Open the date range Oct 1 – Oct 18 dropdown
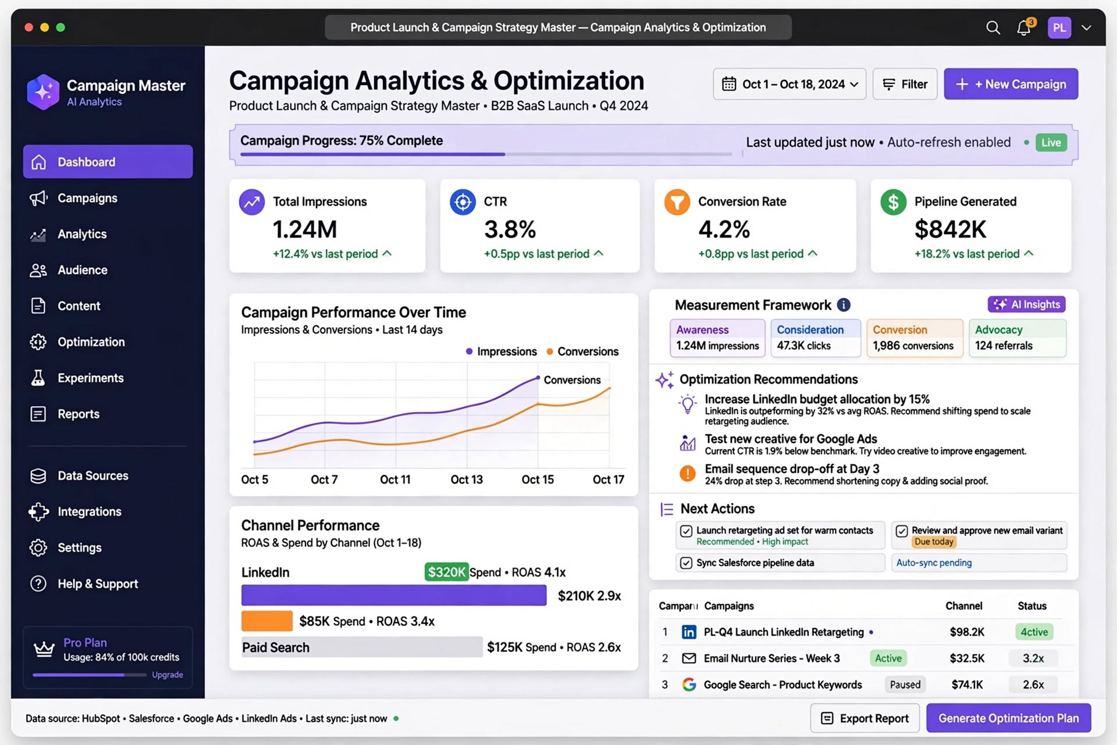 tap(789, 84)
